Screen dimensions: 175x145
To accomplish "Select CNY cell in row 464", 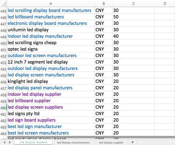I will click(104, 133).
